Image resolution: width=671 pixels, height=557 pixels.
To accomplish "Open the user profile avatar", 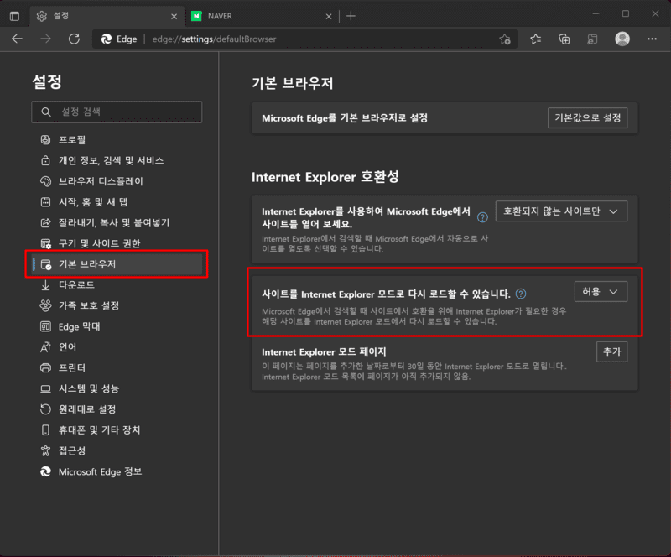I will (622, 39).
